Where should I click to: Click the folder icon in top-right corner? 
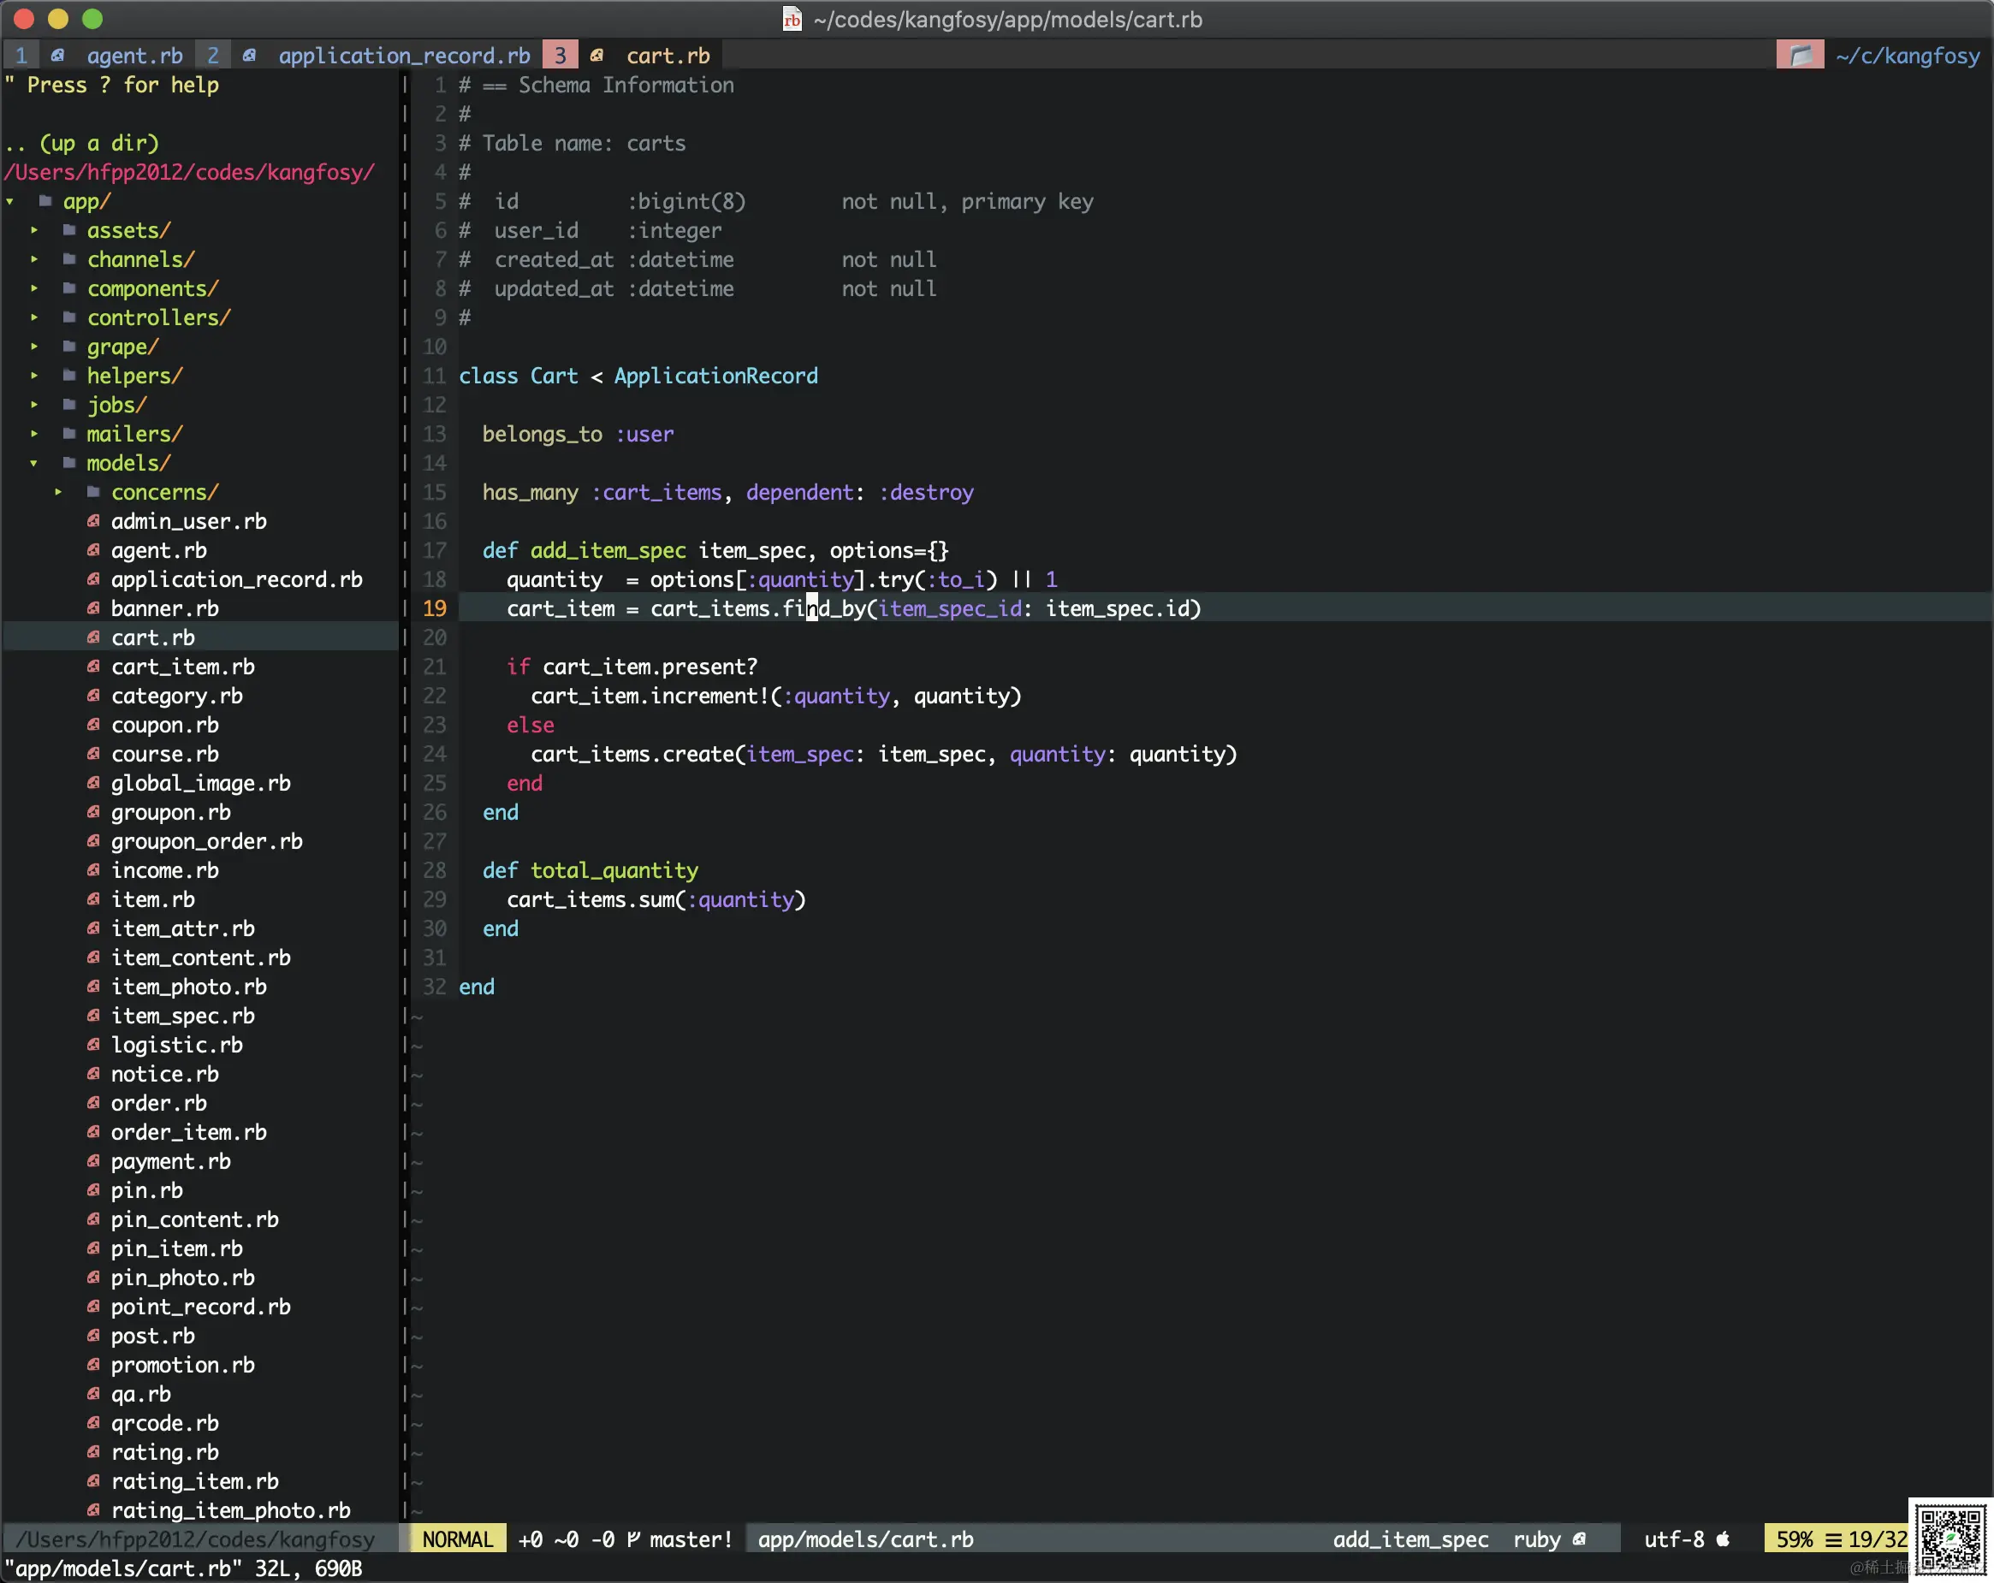(x=1800, y=56)
